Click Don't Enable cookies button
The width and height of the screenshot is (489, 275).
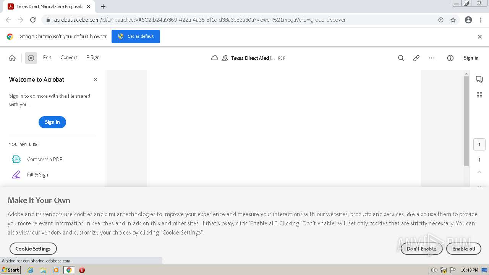pos(421,249)
